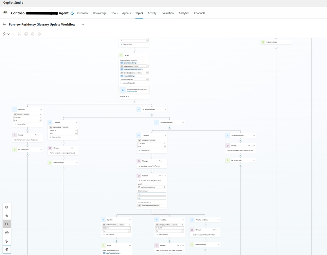
Task: Open the Overview tab
Action: [x=82, y=13]
